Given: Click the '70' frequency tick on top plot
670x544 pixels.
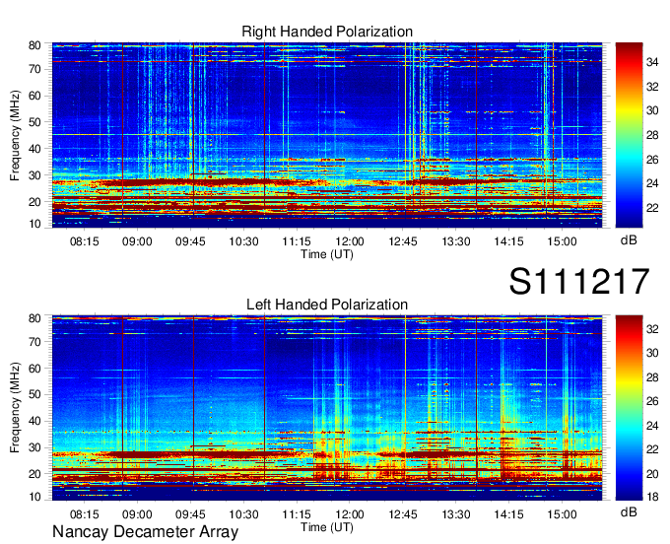Looking at the screenshot, I should pos(34,69).
